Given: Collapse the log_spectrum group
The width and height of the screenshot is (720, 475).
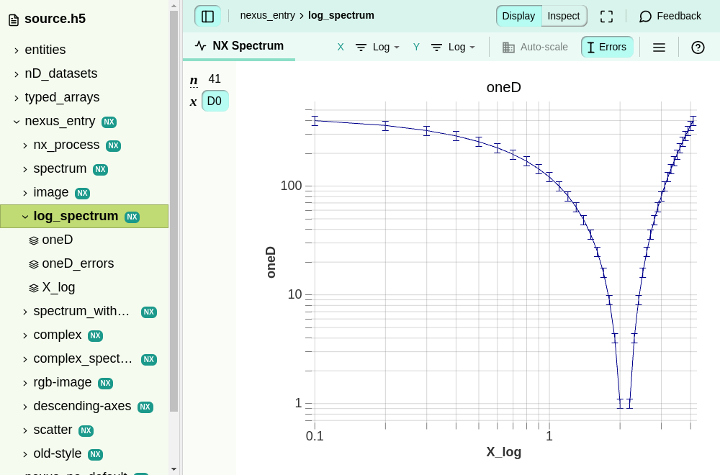Looking at the screenshot, I should pos(25,217).
